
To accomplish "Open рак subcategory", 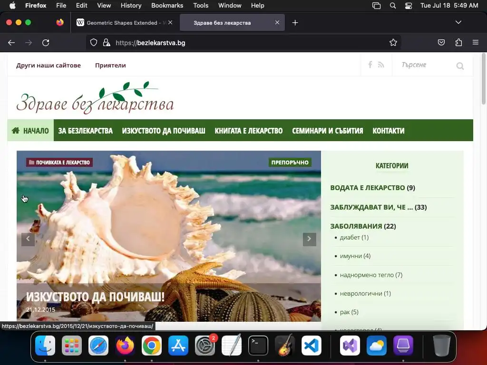I will [x=345, y=312].
